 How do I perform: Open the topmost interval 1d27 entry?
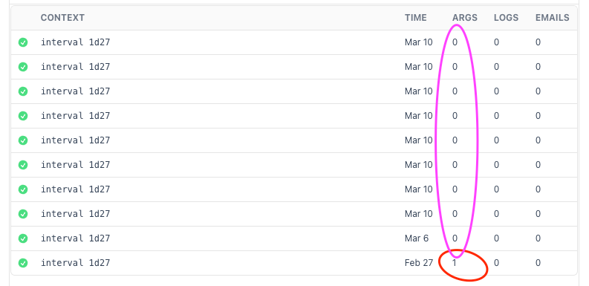pyautogui.click(x=75, y=42)
